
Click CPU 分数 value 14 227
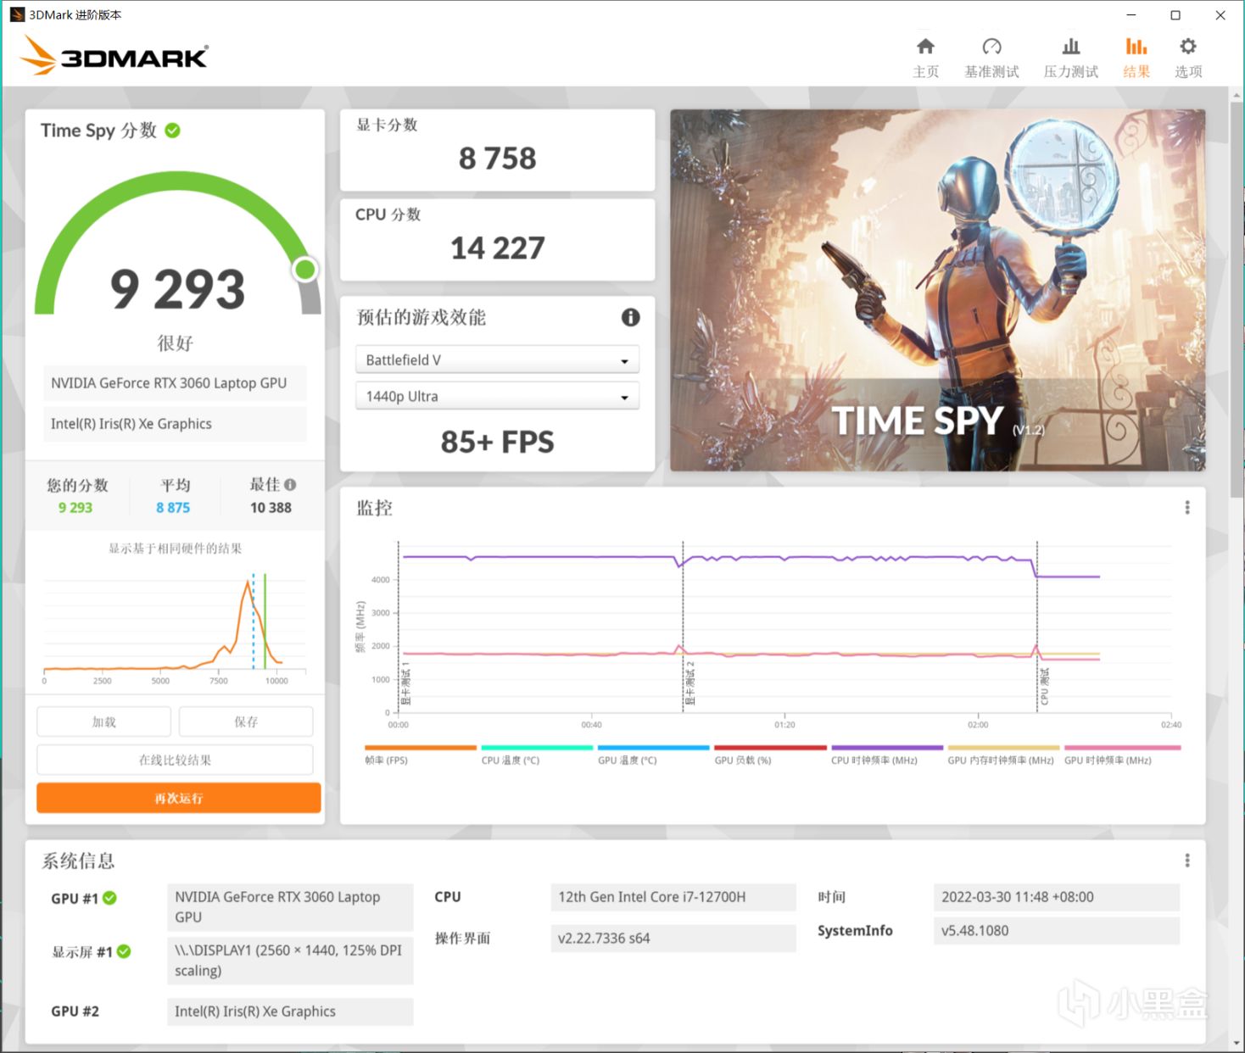click(497, 248)
